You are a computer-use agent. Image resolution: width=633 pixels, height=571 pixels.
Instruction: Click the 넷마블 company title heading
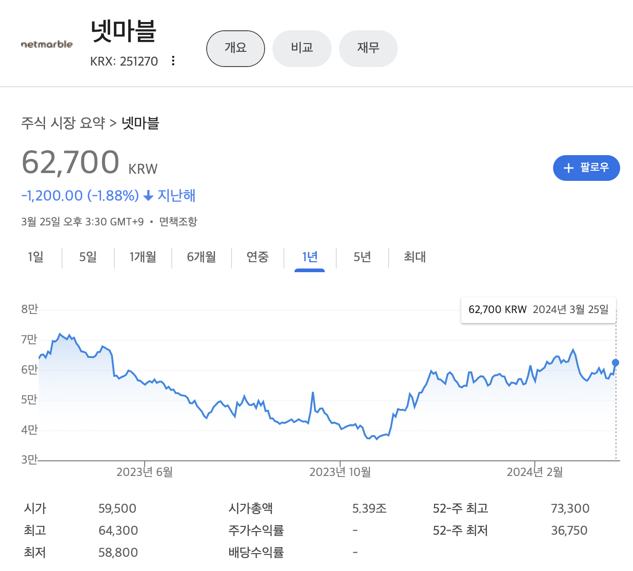coord(124,31)
